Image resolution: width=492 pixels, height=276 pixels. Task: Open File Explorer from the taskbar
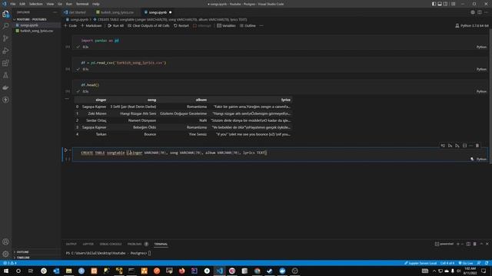[68, 271]
